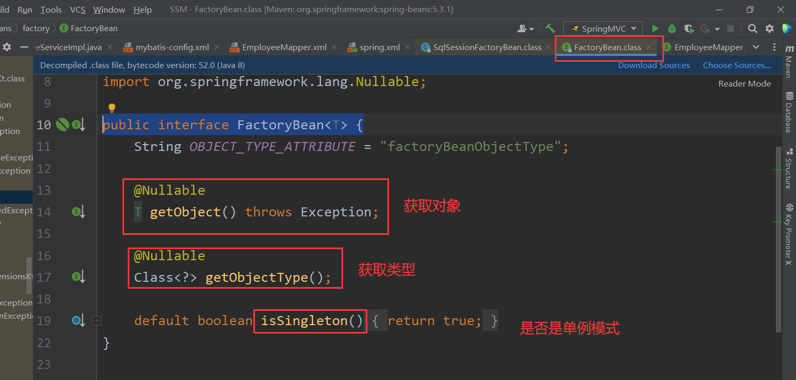Close the EmployeeMapper.xml tab
The height and width of the screenshot is (380, 796).
pos(334,47)
